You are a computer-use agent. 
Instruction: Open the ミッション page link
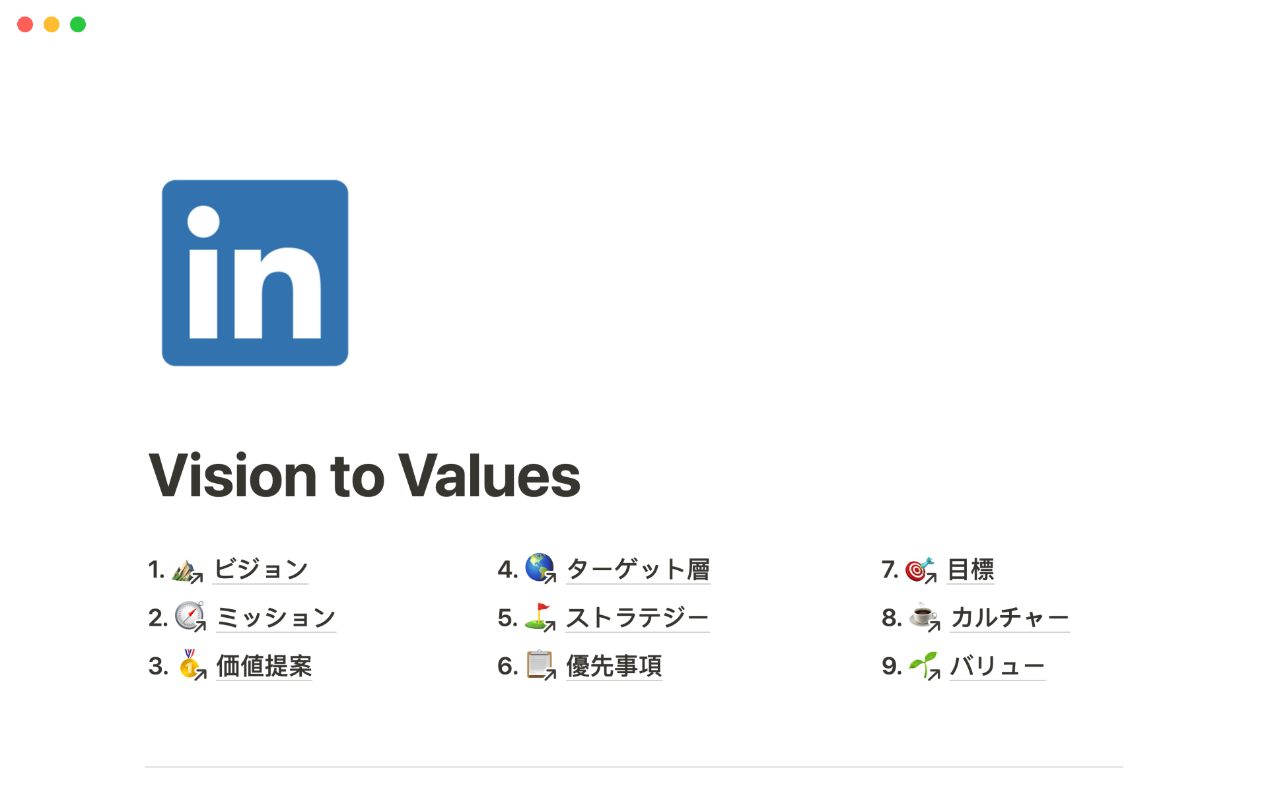pyautogui.click(x=276, y=618)
